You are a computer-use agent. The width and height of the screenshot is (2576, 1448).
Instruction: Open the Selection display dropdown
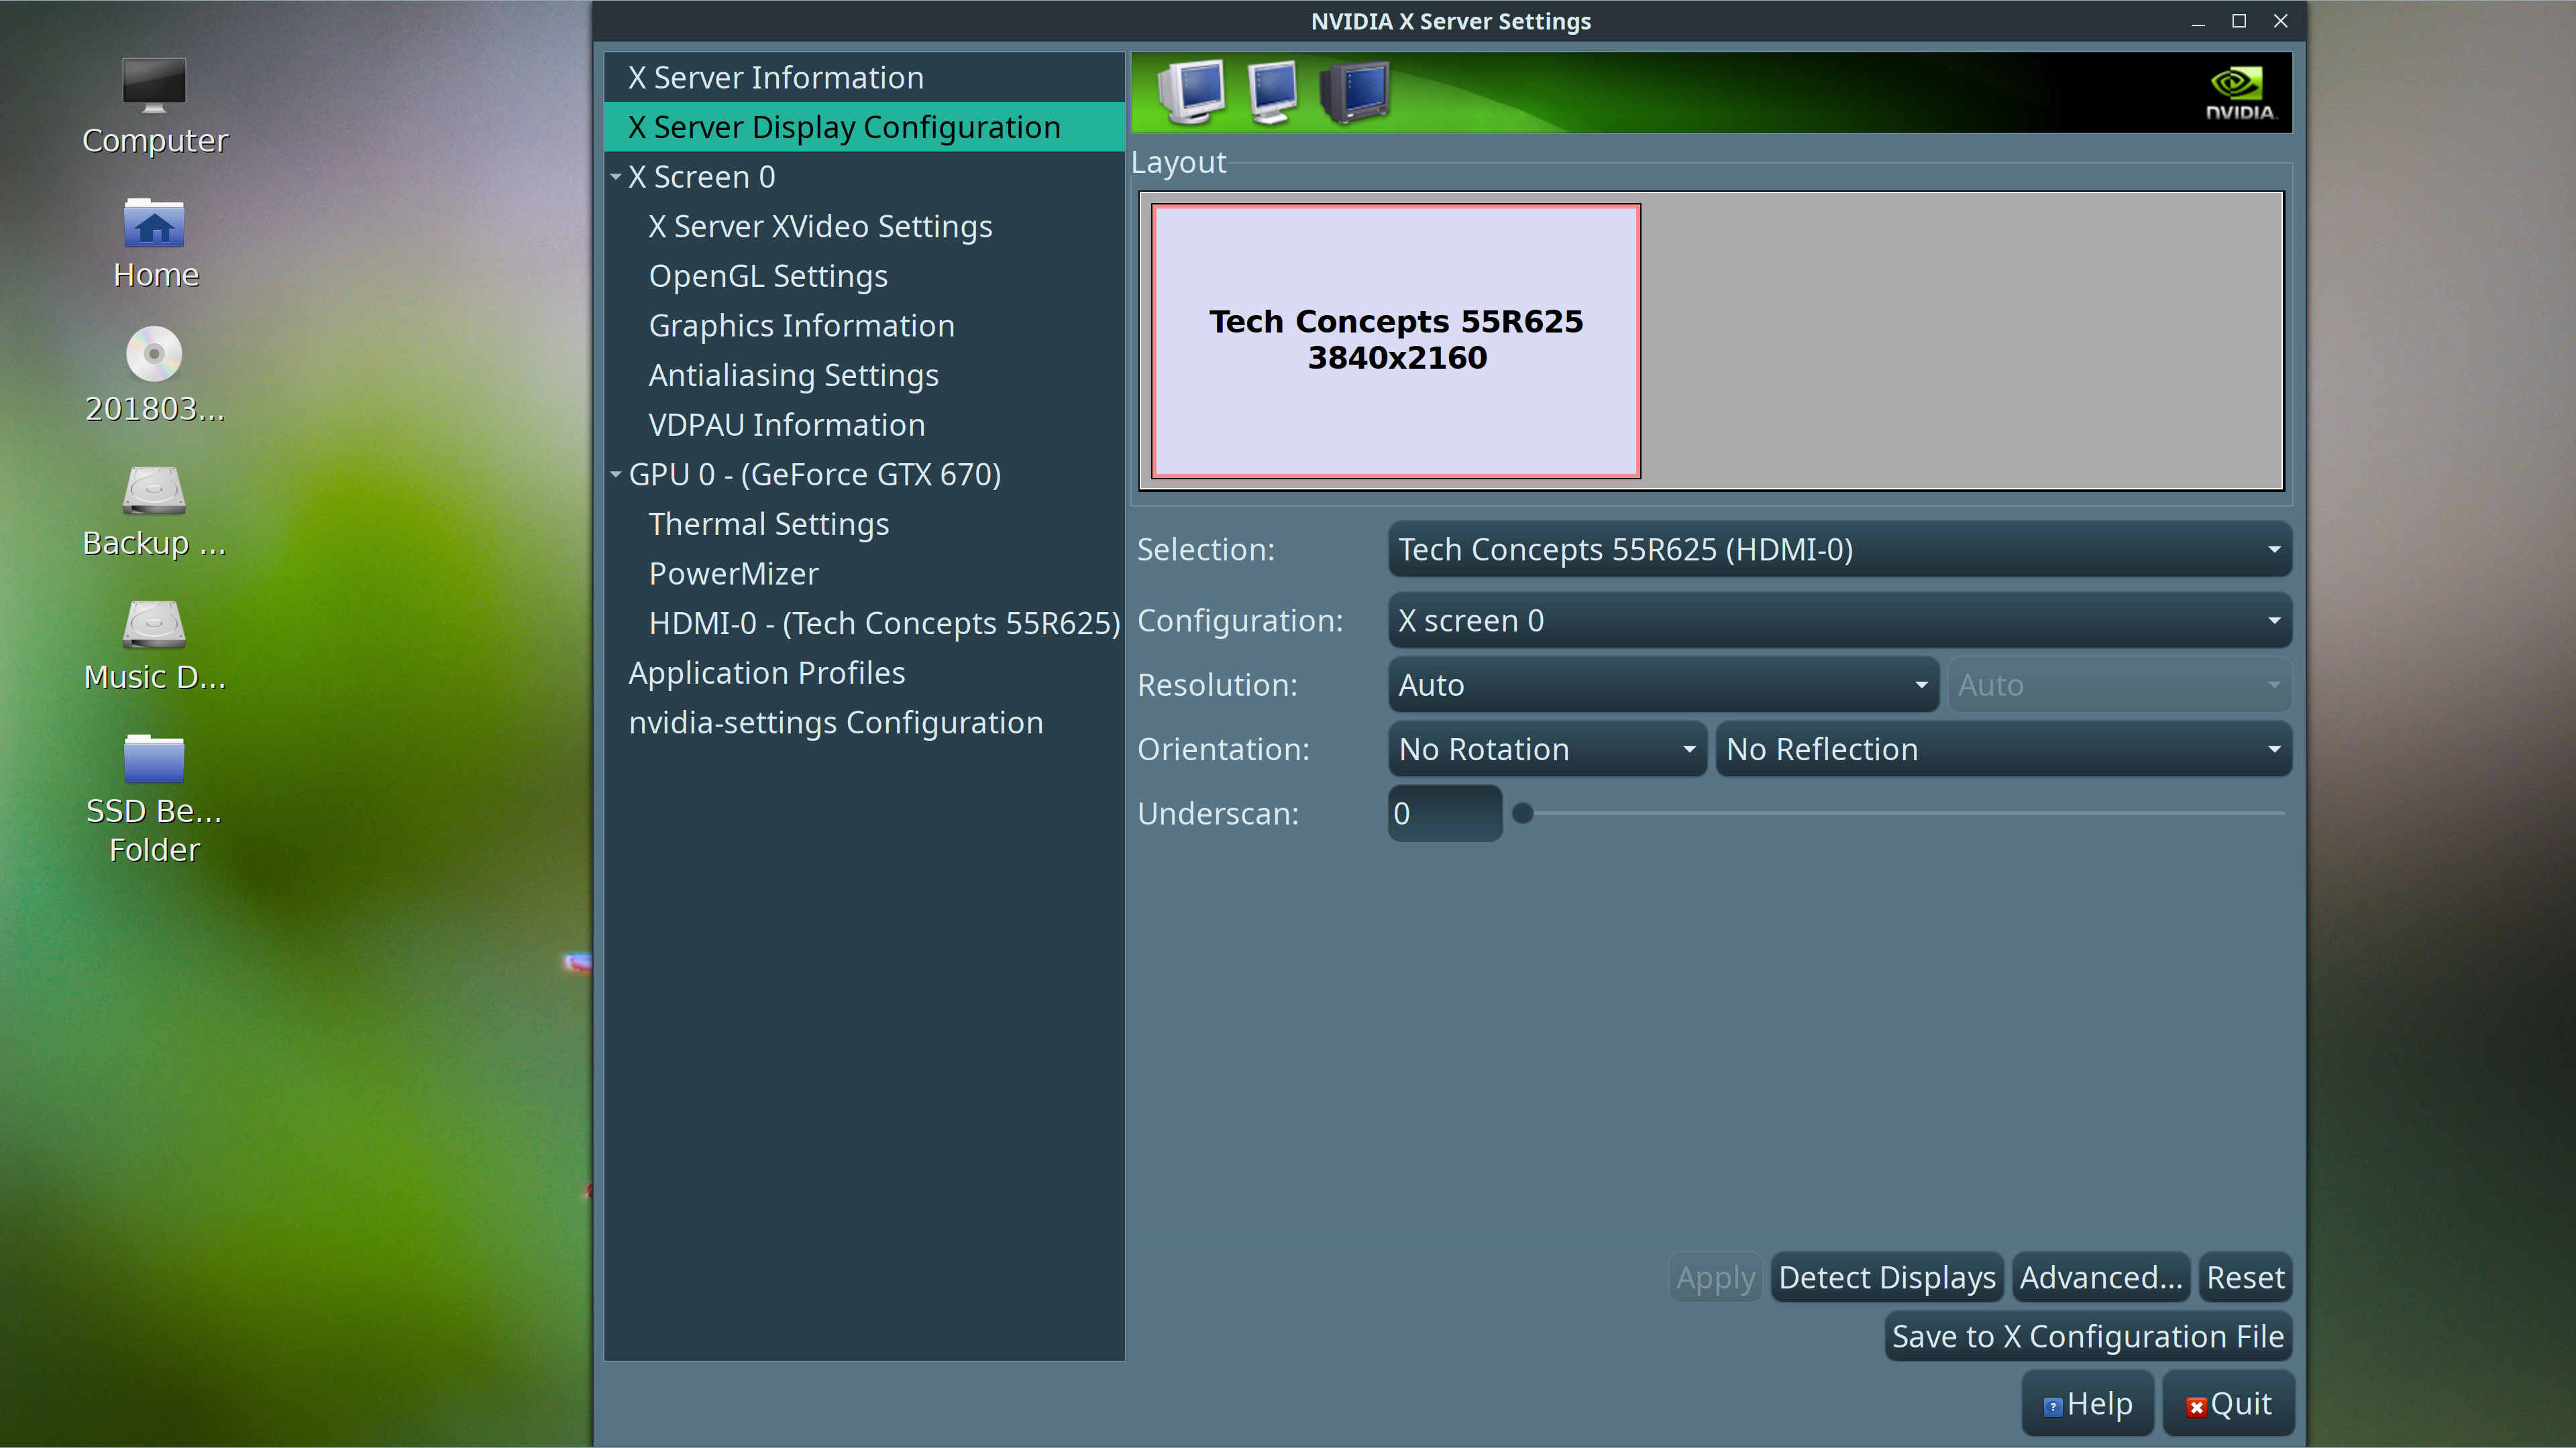pos(1839,550)
